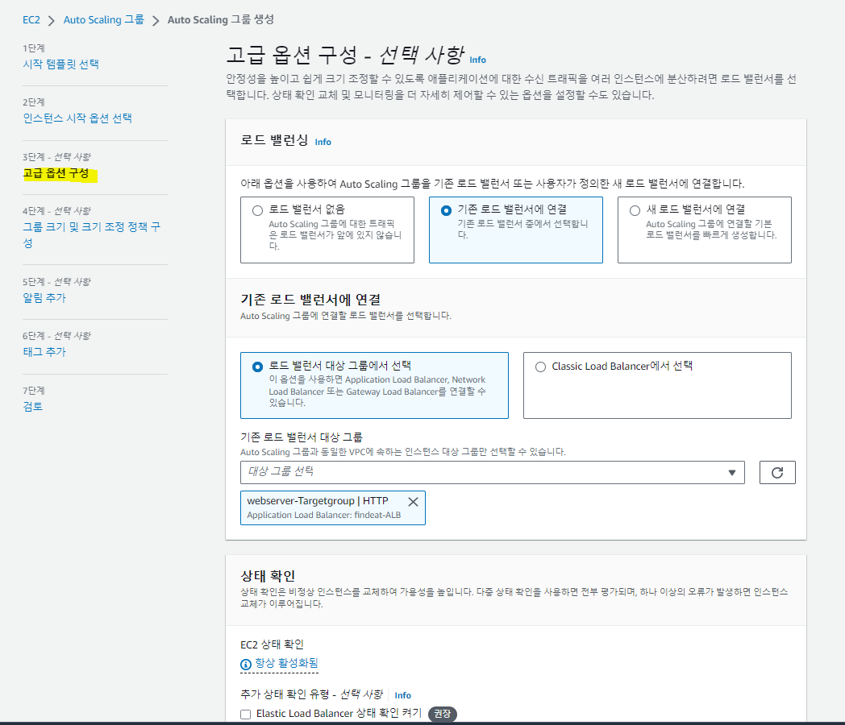Choose 로드 밸런서 대상 그룹에서 선택 radio
Screen dimensions: 845x725
click(257, 367)
